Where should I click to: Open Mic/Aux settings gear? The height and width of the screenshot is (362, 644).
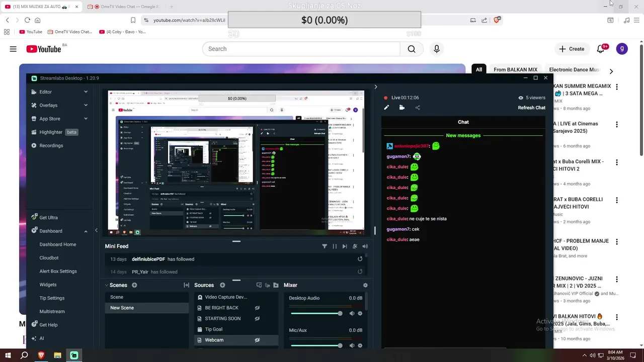(x=360, y=345)
